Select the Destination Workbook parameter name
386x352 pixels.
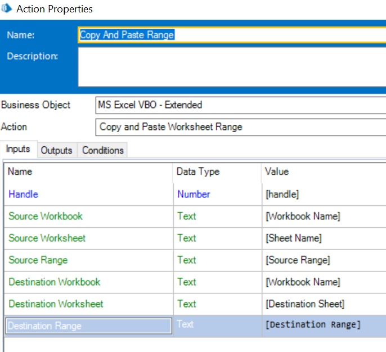click(x=55, y=282)
